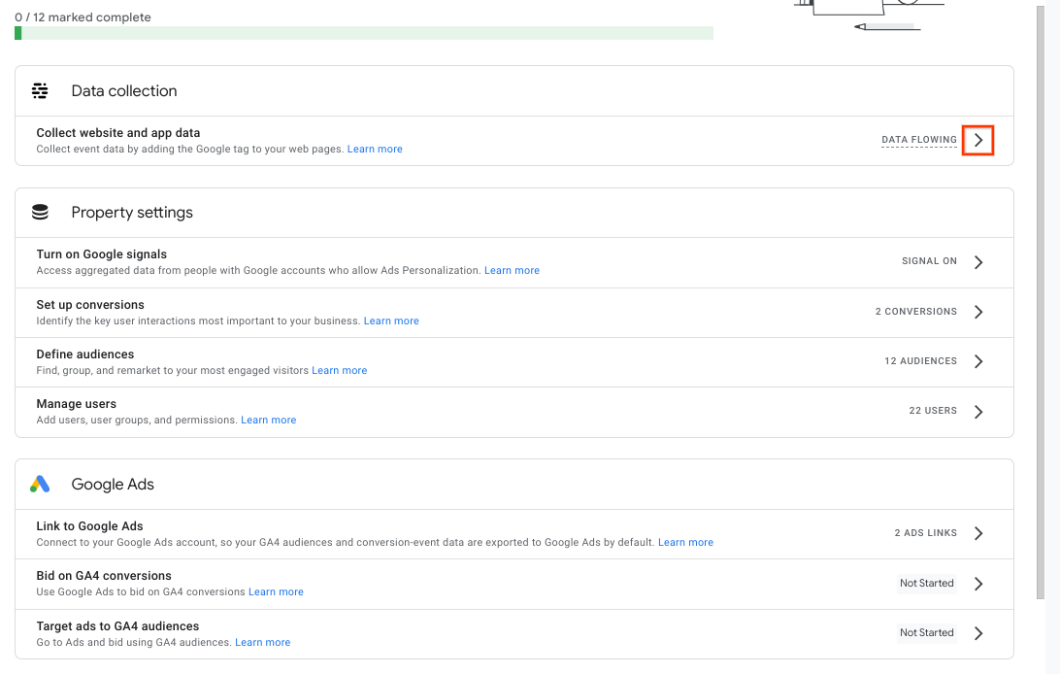Image resolution: width=1060 pixels, height=674 pixels.
Task: Expand Bid on GA4 conversions arrow
Action: click(x=978, y=584)
